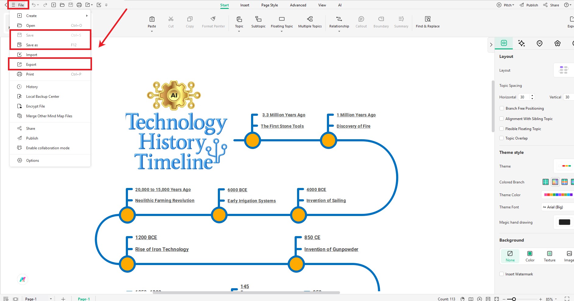Switch to the Page Style tab

[270, 5]
